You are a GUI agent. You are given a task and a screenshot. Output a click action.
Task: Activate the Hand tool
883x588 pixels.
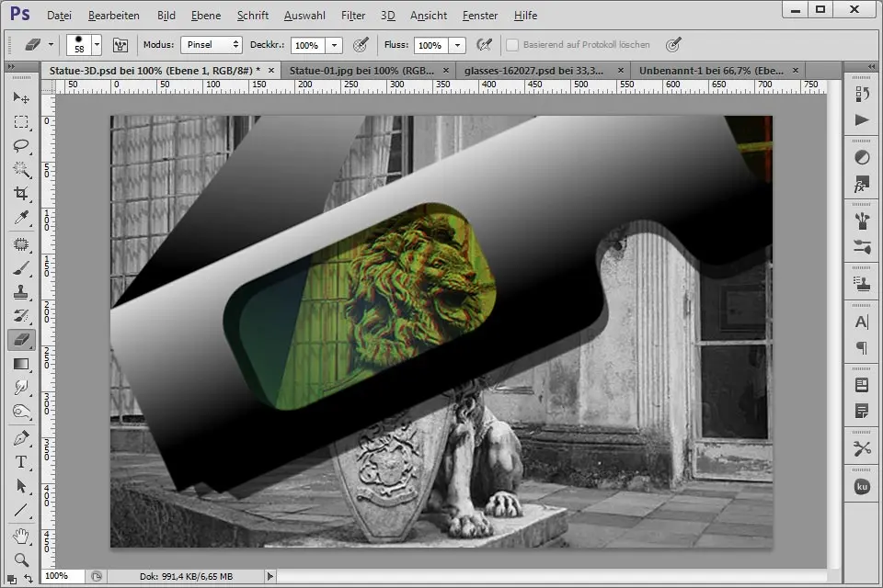click(x=20, y=535)
